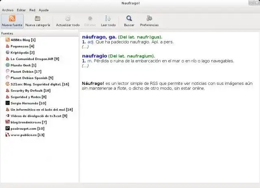Select paulrouget.com [10] feed
The height and width of the screenshot is (188, 260).
(28, 128)
